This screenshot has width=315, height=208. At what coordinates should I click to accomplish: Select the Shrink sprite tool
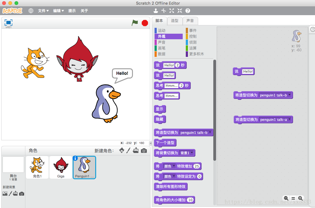180,11
